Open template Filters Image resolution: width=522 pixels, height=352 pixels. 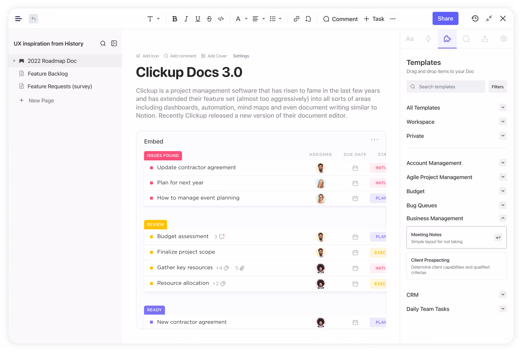click(498, 86)
